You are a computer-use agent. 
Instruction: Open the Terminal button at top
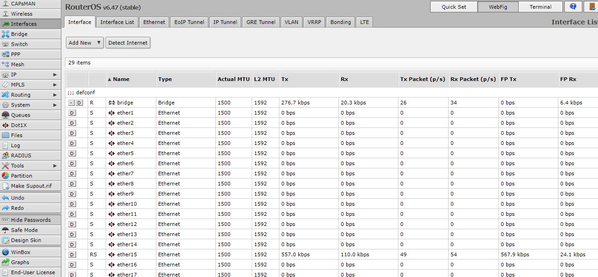pyautogui.click(x=540, y=7)
